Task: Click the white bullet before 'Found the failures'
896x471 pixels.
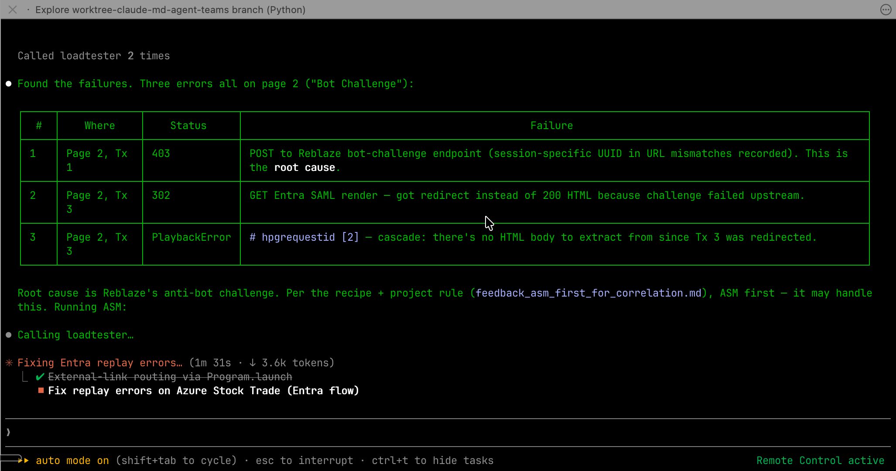Action: (9, 84)
